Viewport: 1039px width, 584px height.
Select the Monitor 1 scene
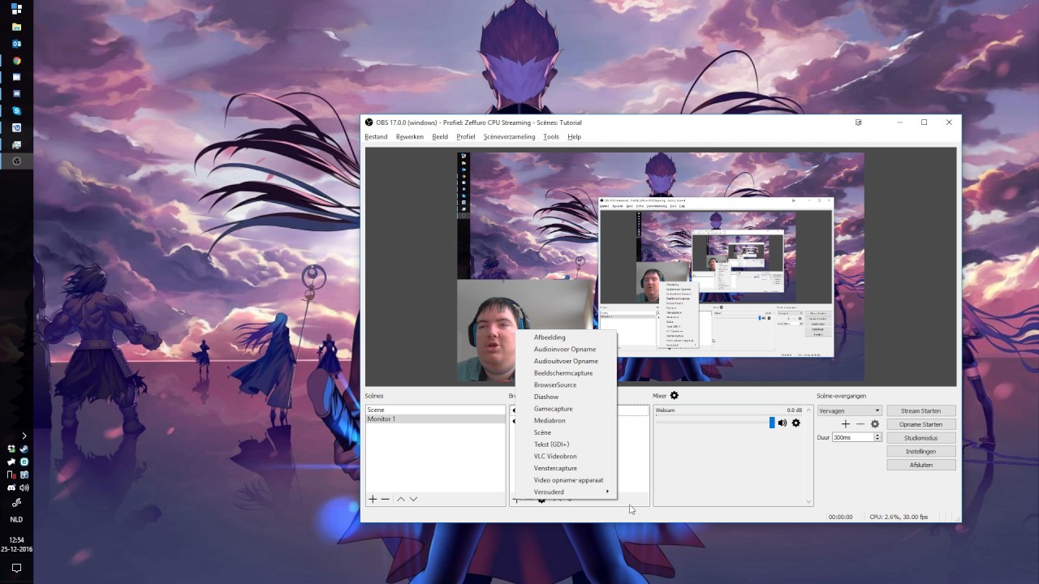(435, 419)
